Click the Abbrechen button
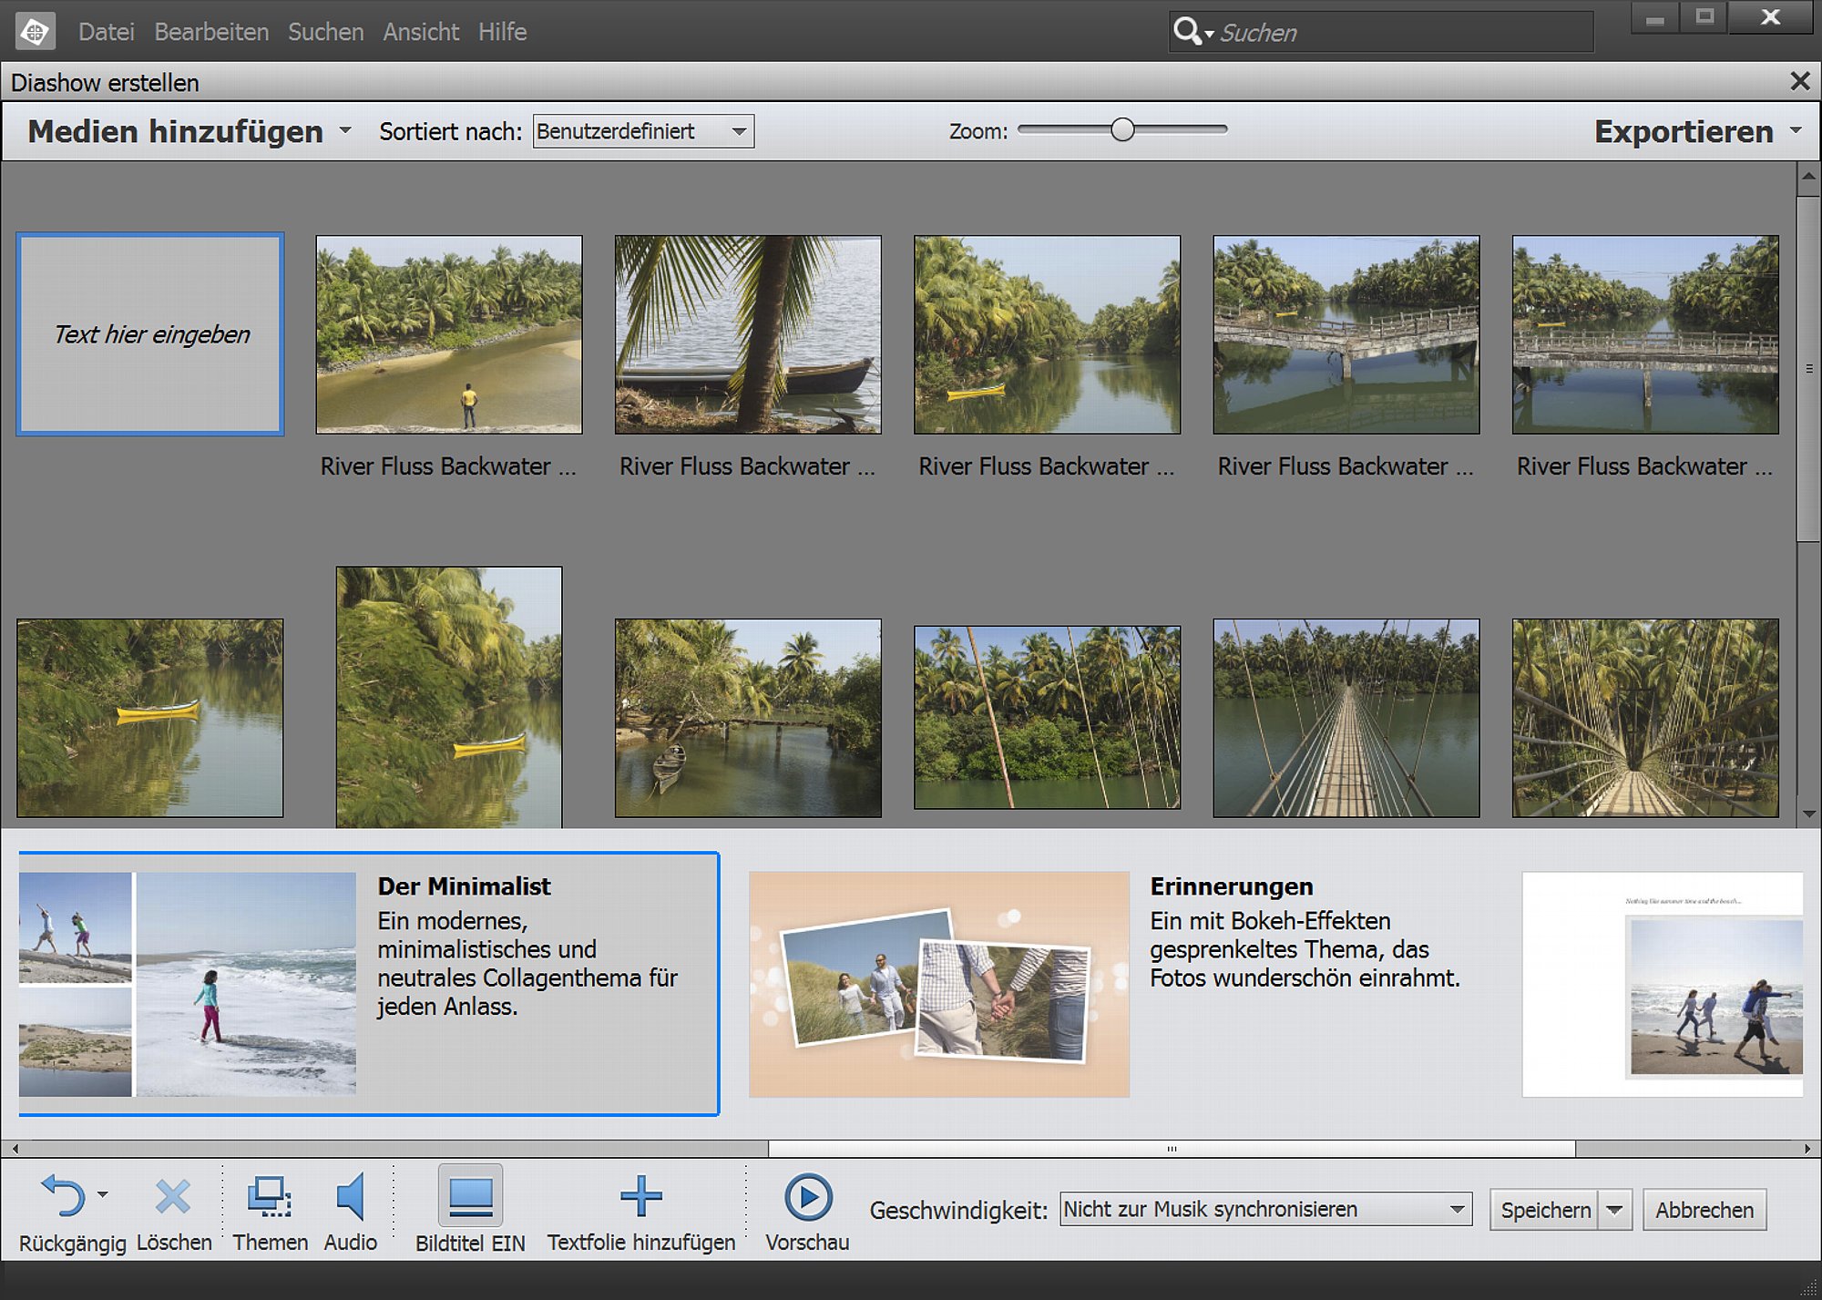 (x=1704, y=1210)
